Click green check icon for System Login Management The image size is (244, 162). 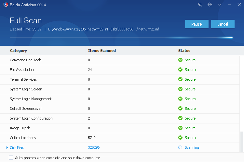(180, 99)
